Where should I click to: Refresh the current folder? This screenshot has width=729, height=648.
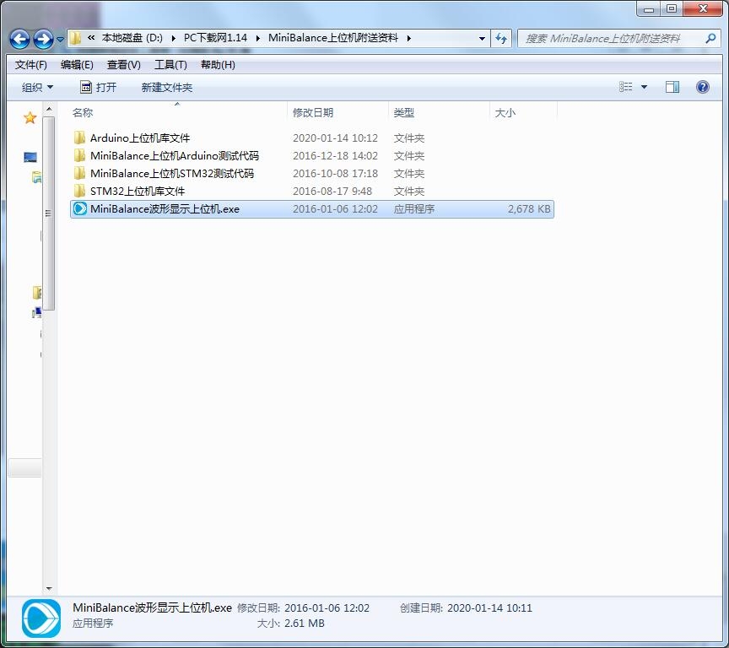coord(501,39)
